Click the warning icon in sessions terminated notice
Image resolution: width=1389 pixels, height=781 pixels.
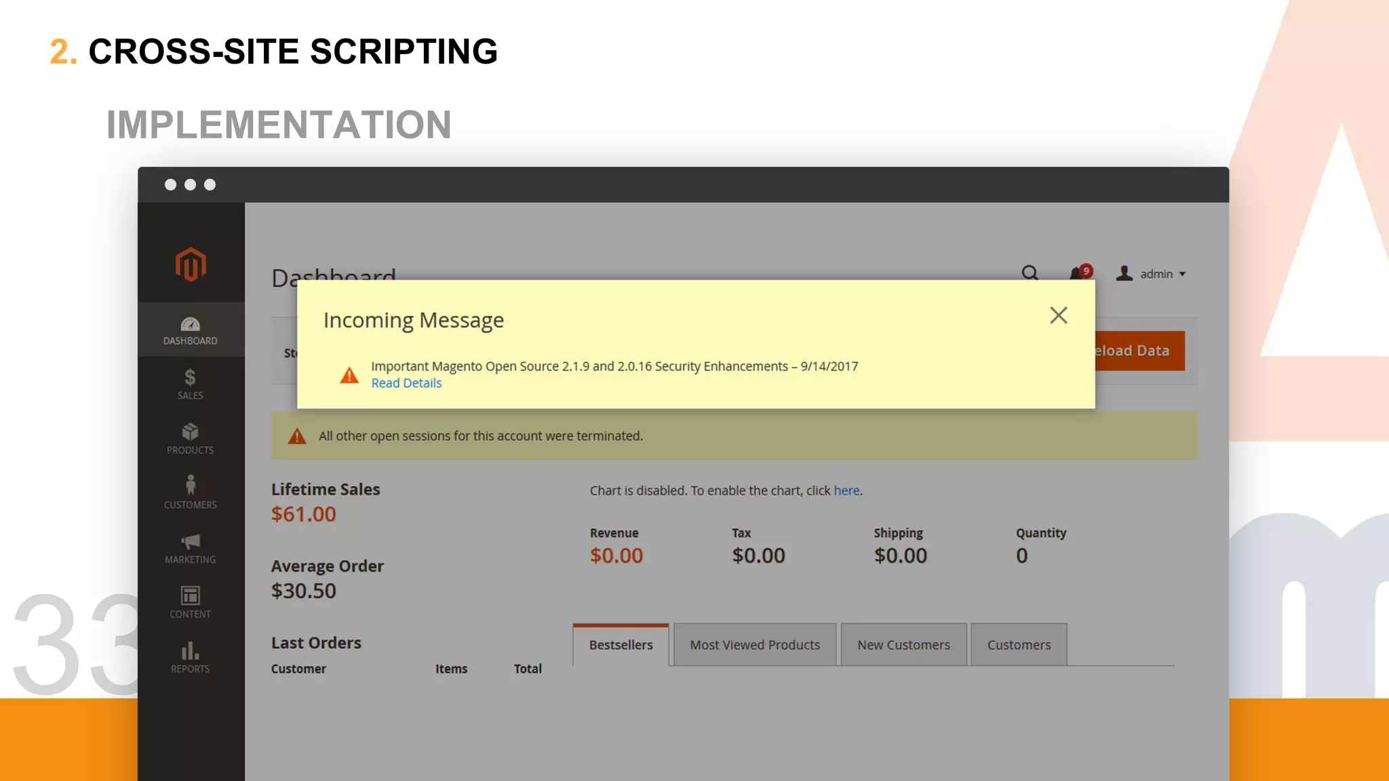297,436
